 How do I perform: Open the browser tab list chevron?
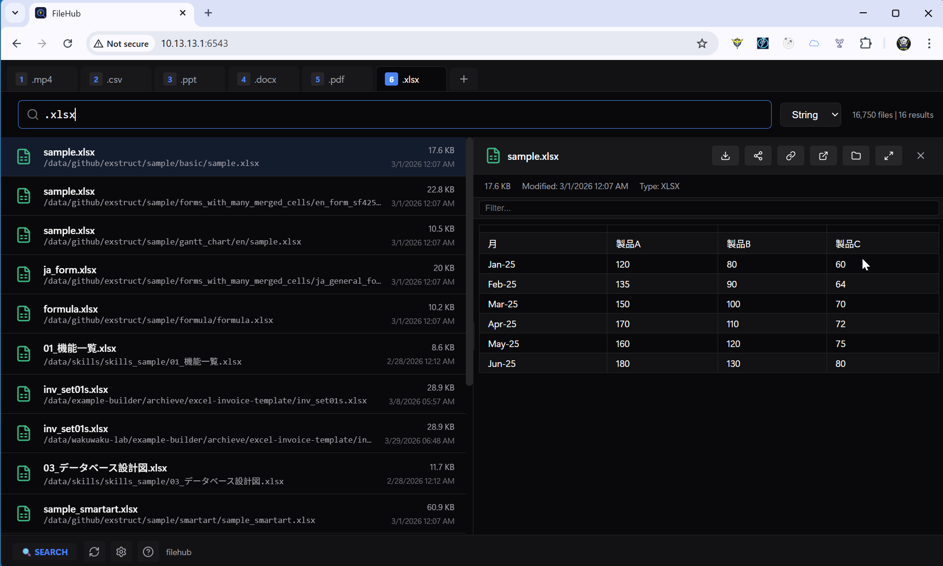pos(15,13)
